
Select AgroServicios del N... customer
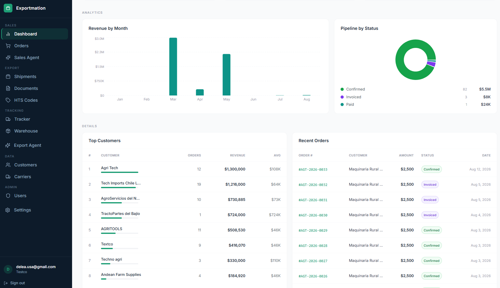tap(185, 200)
